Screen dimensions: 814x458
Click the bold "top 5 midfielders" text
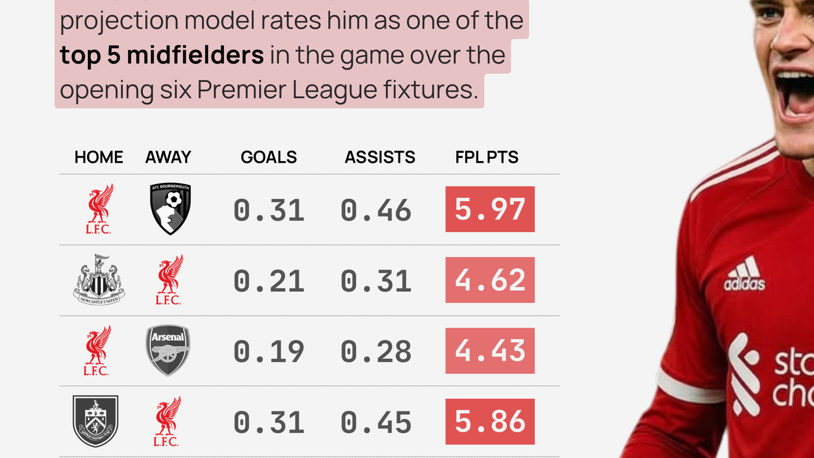[x=162, y=55]
